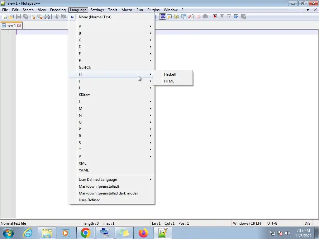Click the Open file toolbar icon
319x239 pixels.
tap(11, 17)
